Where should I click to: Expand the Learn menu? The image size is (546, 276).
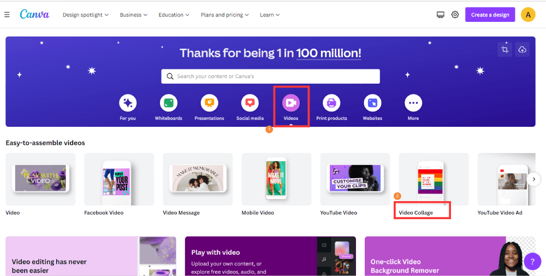coord(270,15)
